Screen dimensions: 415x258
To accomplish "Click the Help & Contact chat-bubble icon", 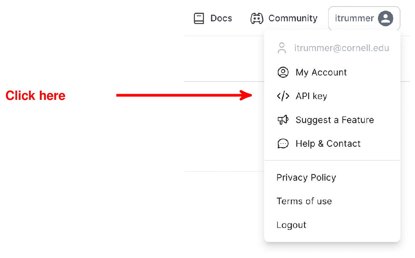I will point(283,144).
